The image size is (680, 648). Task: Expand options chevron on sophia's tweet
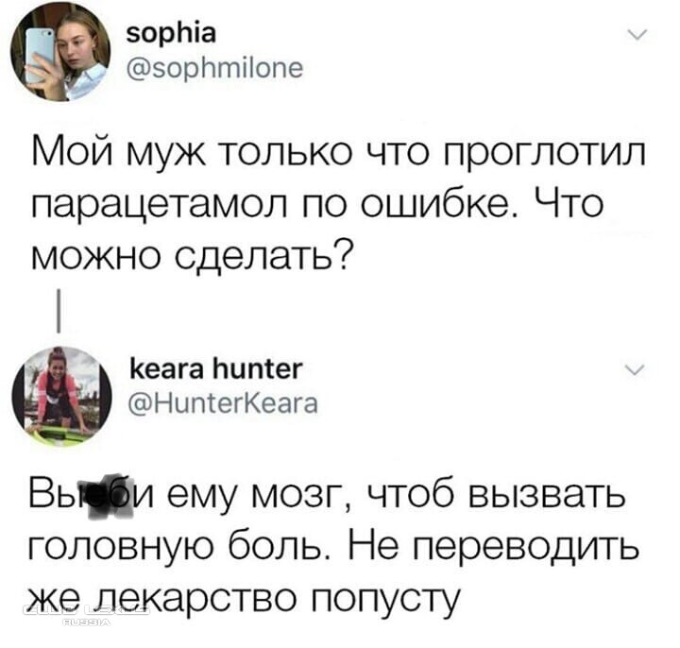[x=637, y=35]
